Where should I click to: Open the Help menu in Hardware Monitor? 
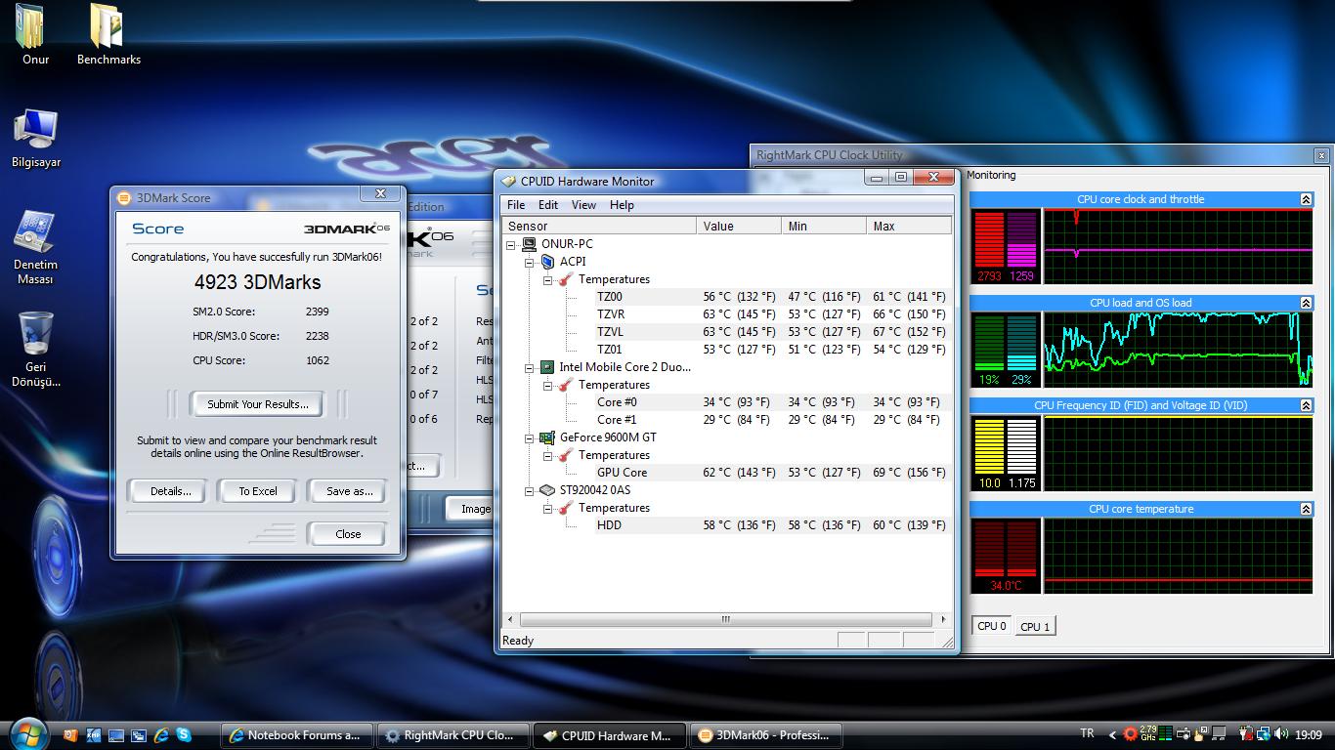tap(622, 205)
